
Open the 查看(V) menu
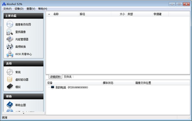pos(31,9)
